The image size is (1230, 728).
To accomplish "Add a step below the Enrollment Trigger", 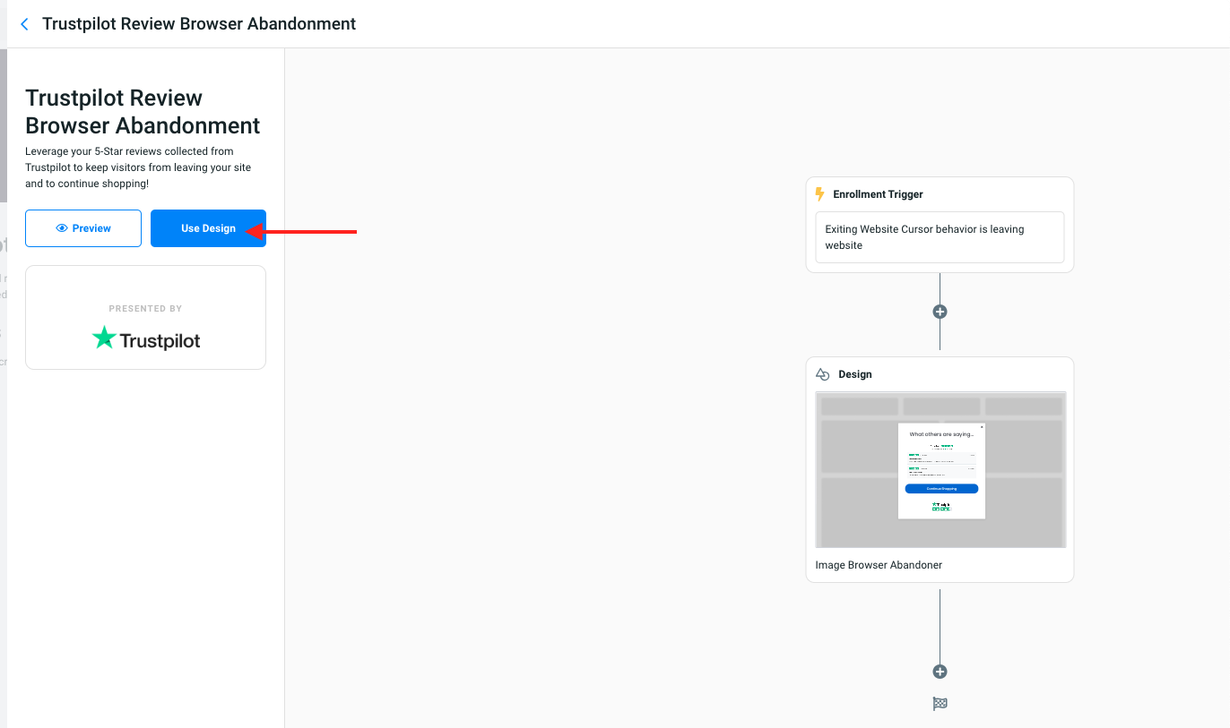I will 940,312.
